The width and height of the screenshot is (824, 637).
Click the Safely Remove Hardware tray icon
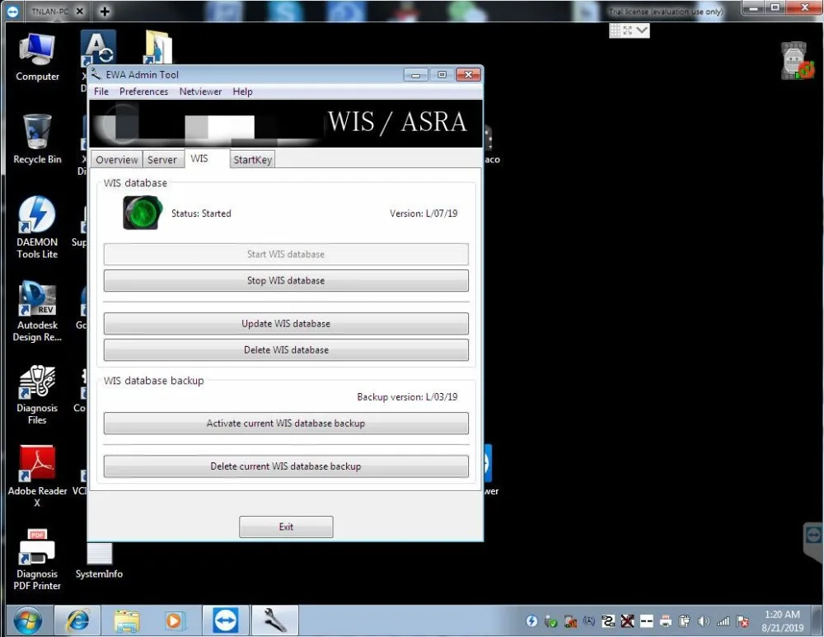pyautogui.click(x=550, y=622)
